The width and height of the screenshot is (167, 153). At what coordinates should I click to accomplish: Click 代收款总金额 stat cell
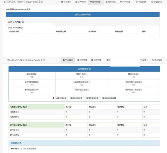[32, 83]
